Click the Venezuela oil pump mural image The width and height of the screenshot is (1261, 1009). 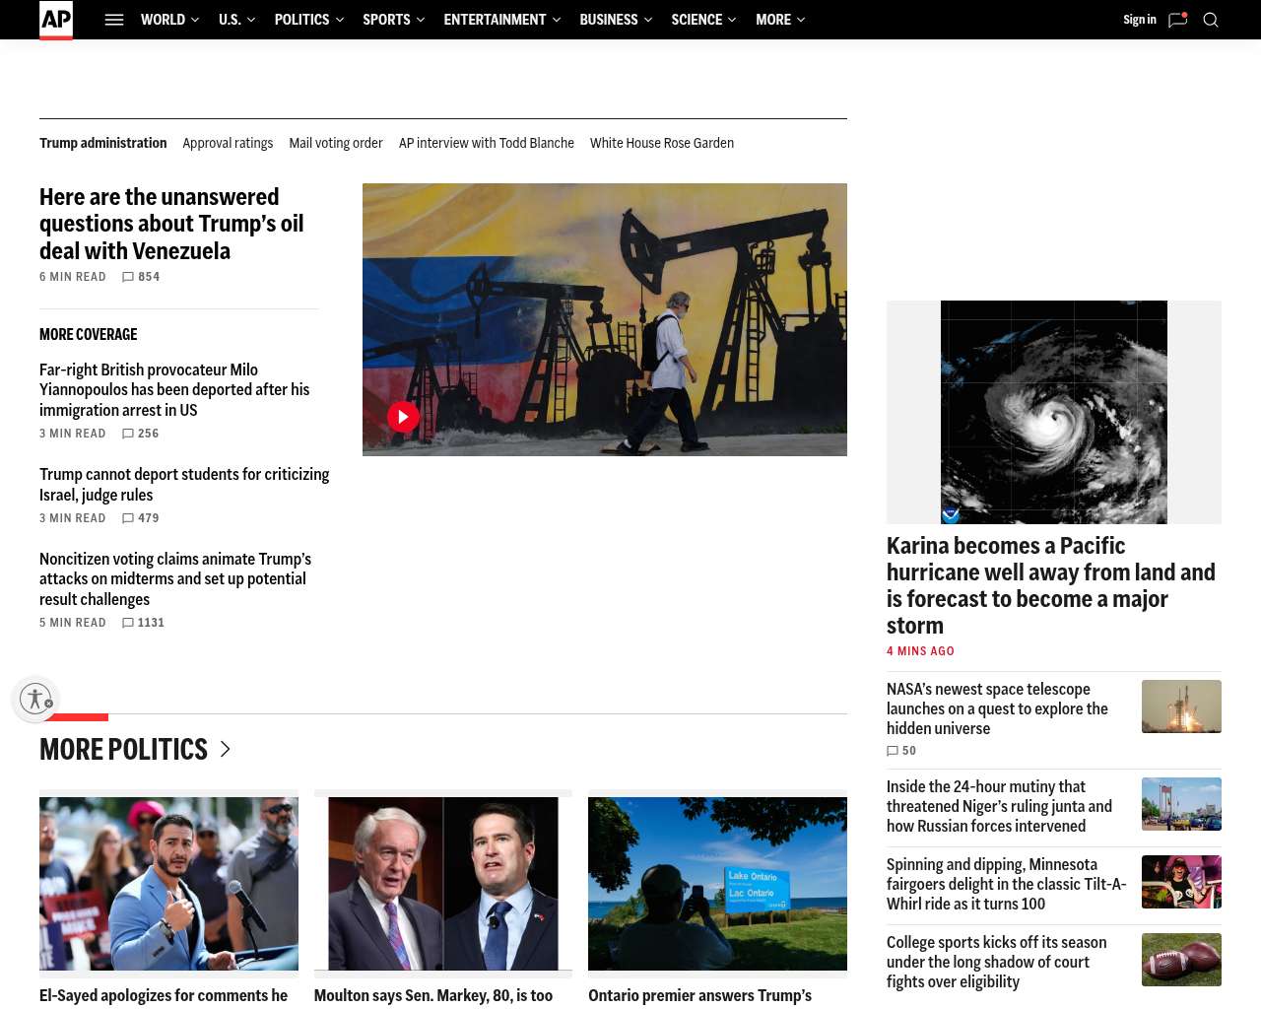605,319
